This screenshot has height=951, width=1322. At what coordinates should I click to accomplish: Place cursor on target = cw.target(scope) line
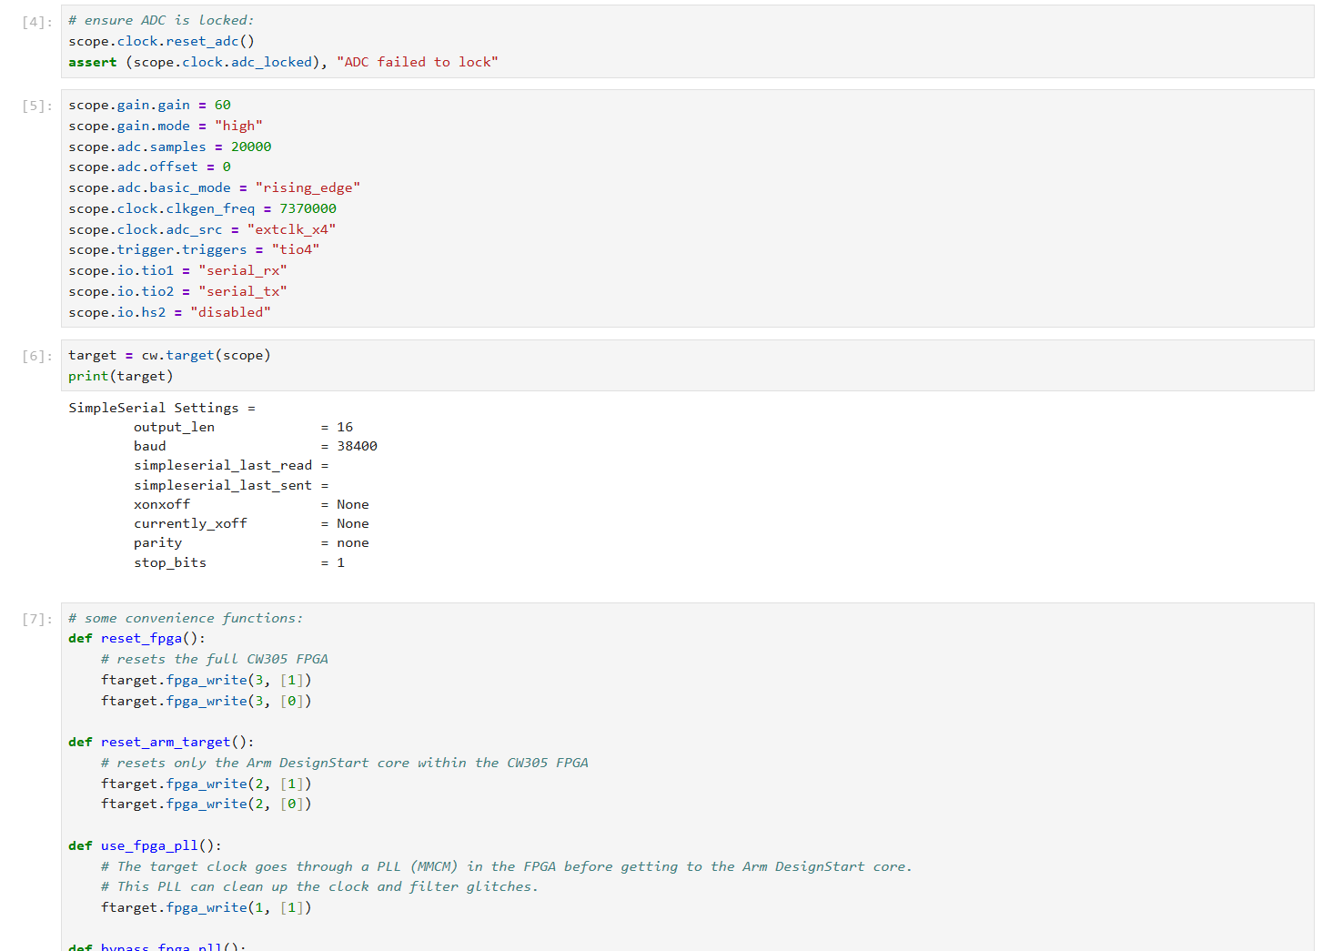tap(169, 355)
